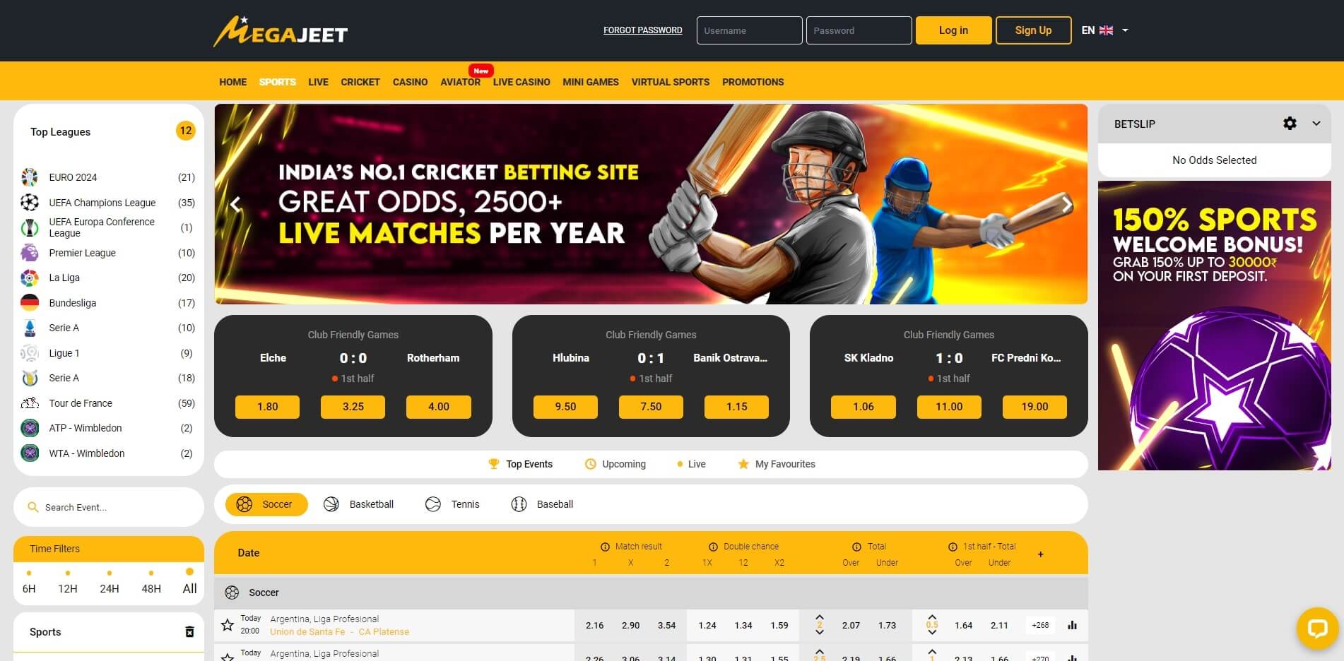Viewport: 1344px width, 661px height.
Task: Collapse the Betslip panel chevron
Action: pyautogui.click(x=1316, y=124)
